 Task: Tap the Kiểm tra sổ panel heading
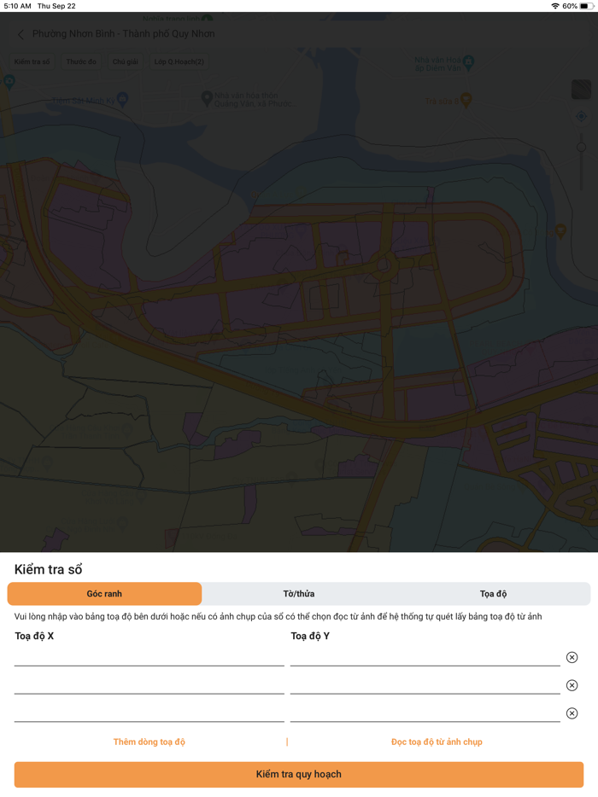tap(49, 569)
